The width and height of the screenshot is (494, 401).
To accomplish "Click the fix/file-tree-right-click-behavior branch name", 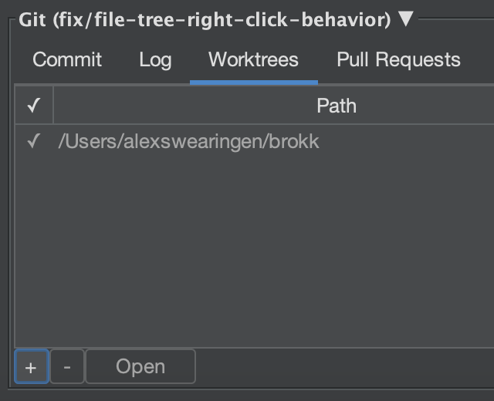I will tap(222, 20).
